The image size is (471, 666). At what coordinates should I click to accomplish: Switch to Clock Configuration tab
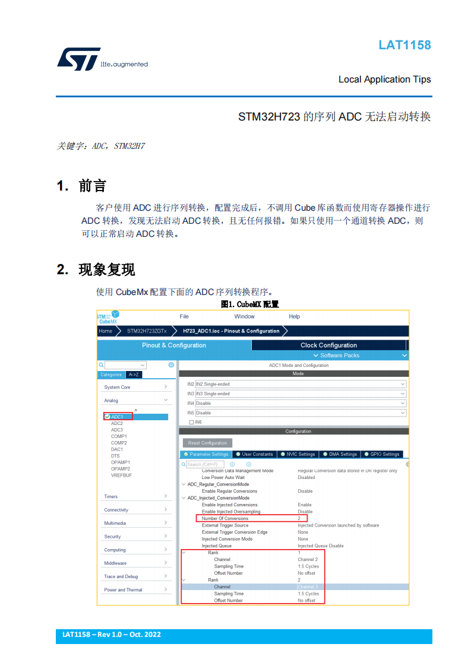pyautogui.click(x=328, y=345)
